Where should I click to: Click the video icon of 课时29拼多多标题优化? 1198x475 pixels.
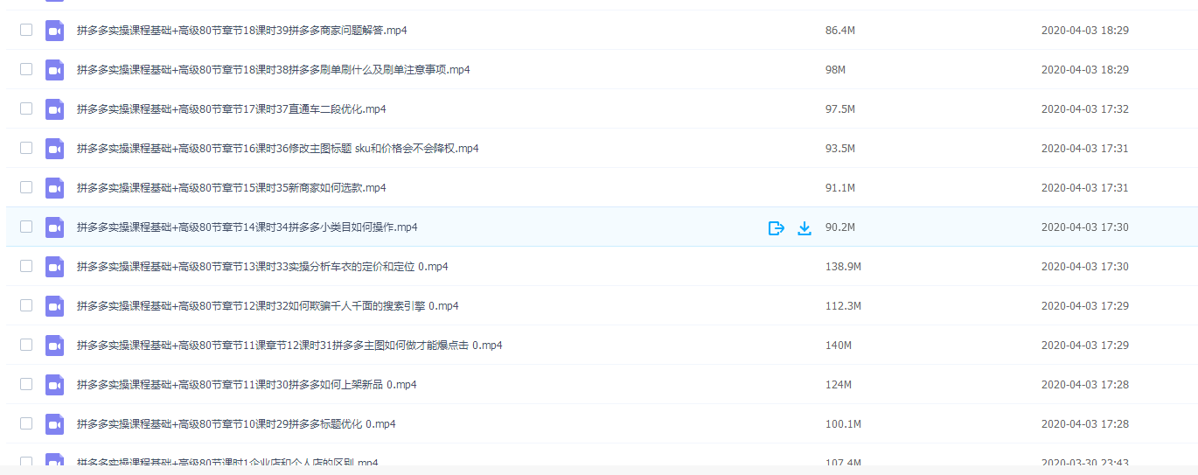[x=55, y=424]
